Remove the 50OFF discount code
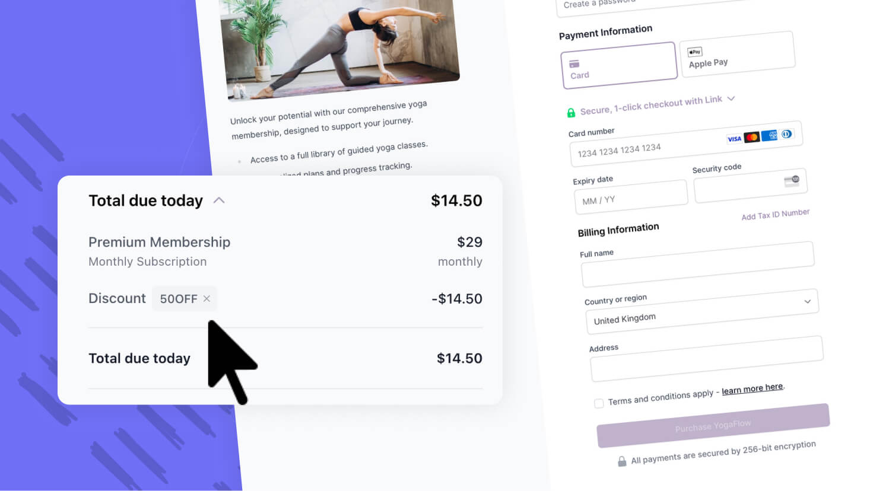 tap(207, 299)
